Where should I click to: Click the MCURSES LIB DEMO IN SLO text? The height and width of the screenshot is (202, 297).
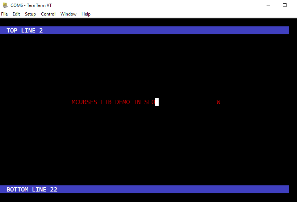113,102
